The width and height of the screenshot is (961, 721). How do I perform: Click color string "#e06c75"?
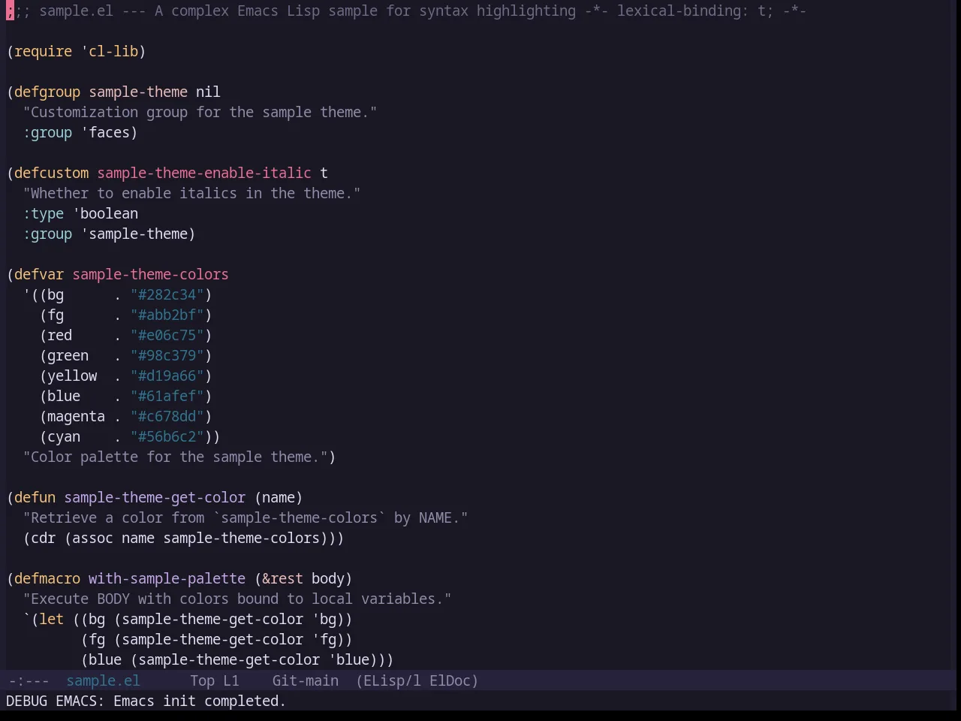coord(167,335)
